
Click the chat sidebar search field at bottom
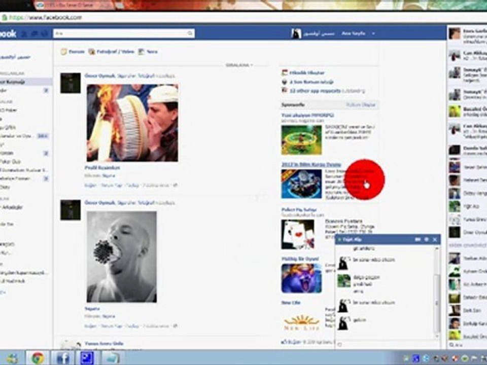(x=467, y=345)
